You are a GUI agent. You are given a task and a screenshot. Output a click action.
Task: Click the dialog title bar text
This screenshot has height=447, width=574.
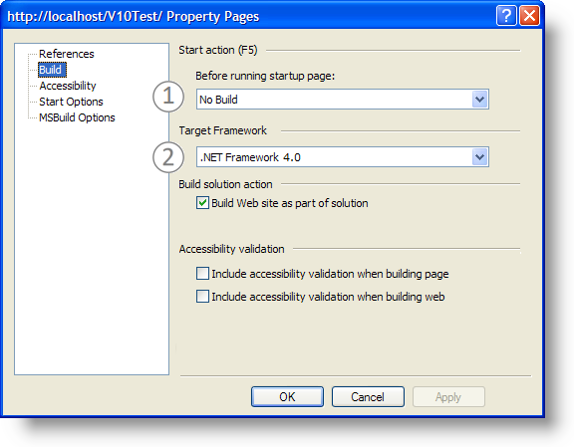click(134, 17)
